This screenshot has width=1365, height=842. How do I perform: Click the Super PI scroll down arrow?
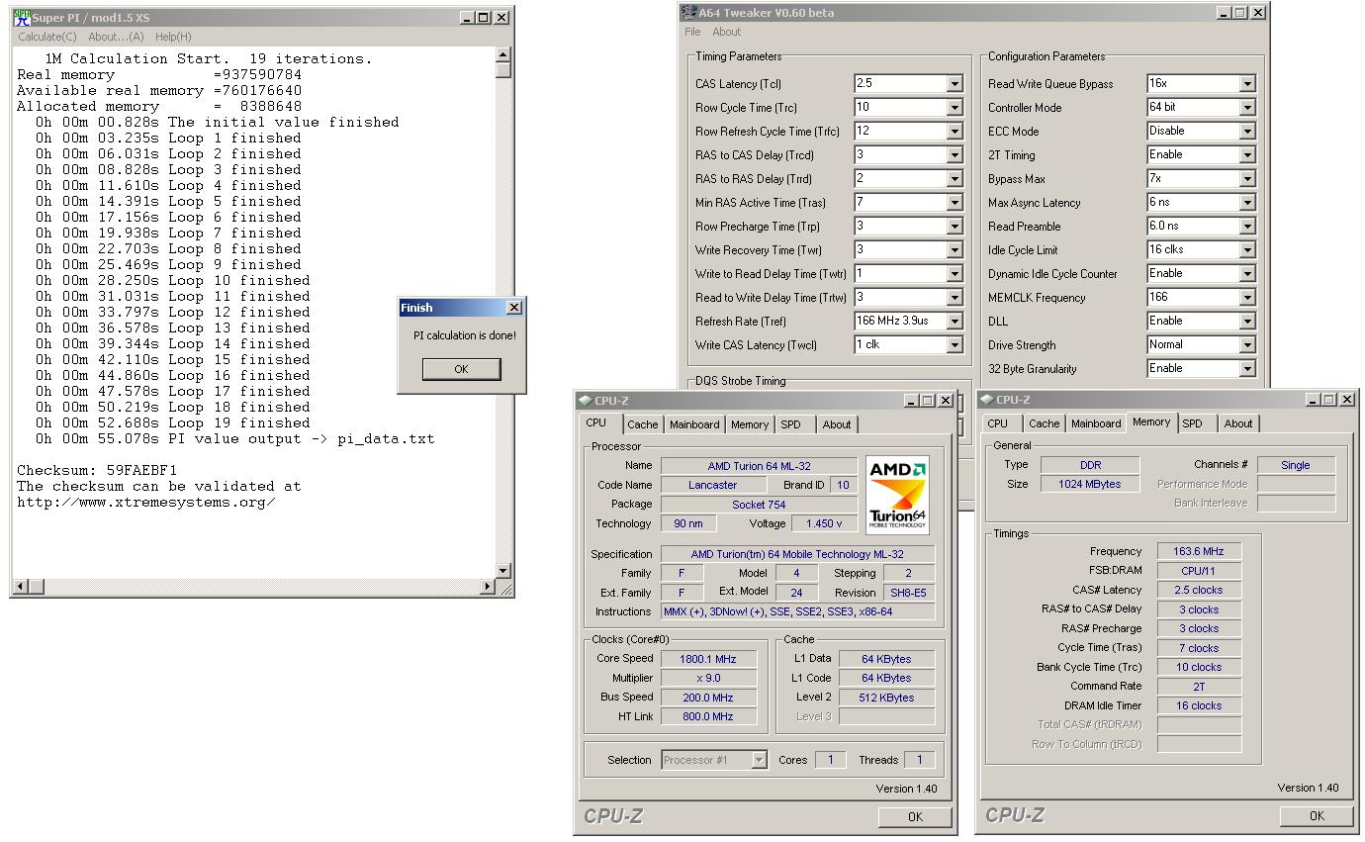point(502,570)
